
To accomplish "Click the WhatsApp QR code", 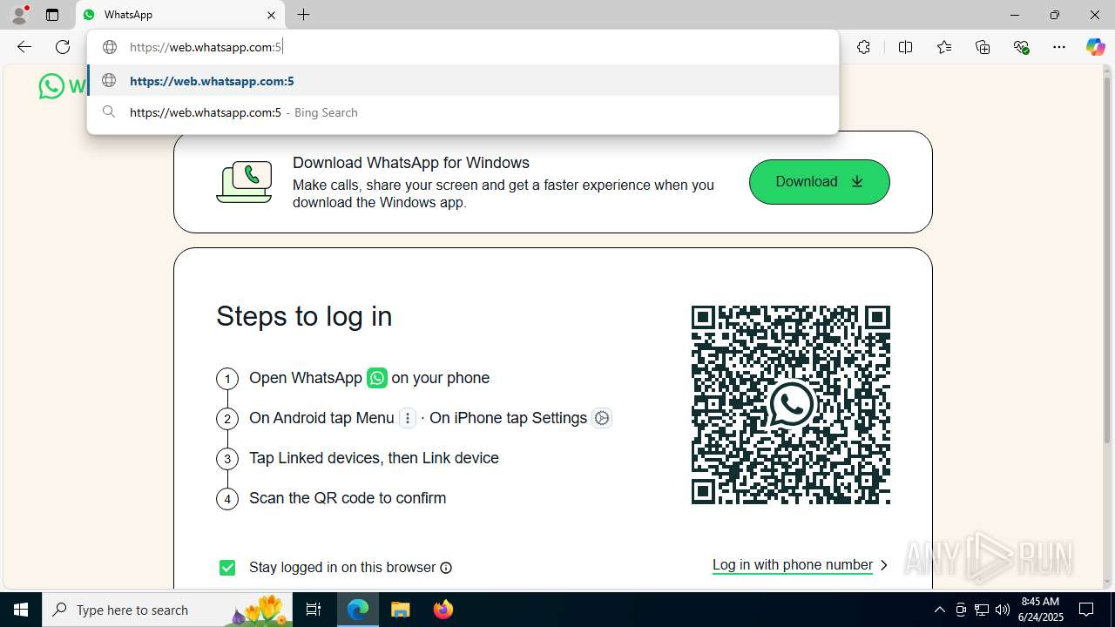I will click(x=791, y=405).
